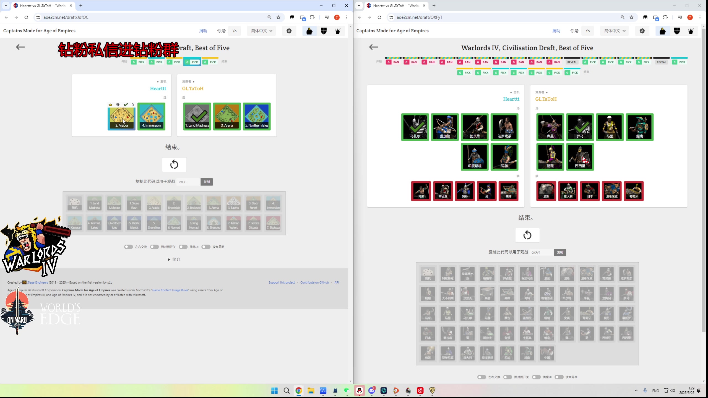The height and width of the screenshot is (398, 708).
Task: Click the right window vertical scrollbar
Action: click(x=704, y=180)
